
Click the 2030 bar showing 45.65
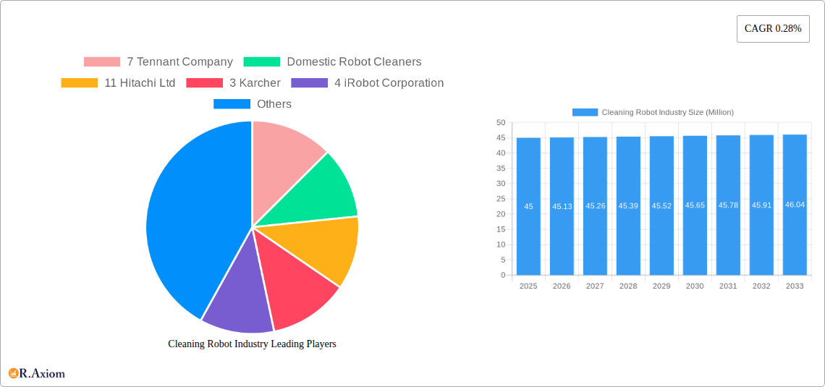pyautogui.click(x=695, y=205)
